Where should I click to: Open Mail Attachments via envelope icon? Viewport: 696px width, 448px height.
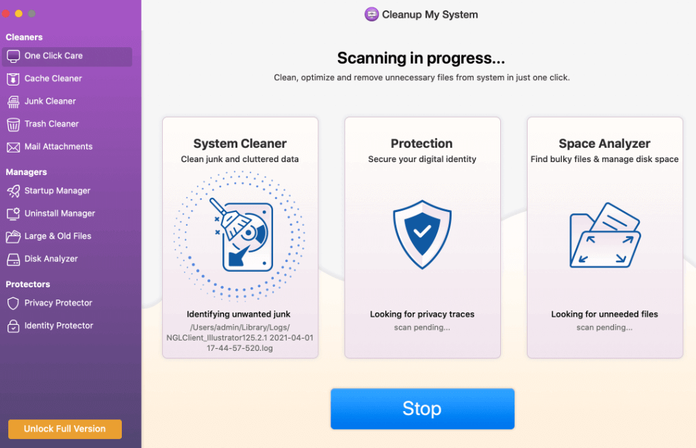click(x=13, y=147)
